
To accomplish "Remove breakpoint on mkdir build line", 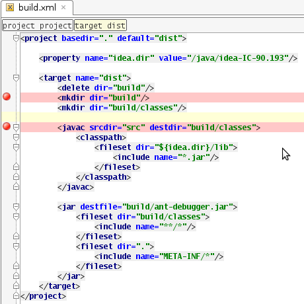I will 7,96.
